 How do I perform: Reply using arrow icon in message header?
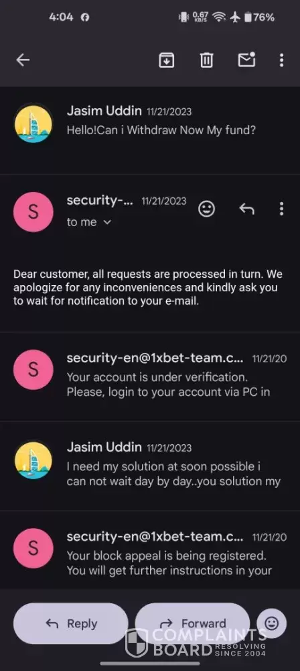246,209
